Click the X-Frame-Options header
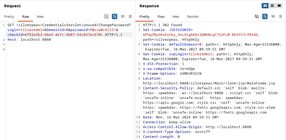The image size is (286, 140). tap(172, 74)
